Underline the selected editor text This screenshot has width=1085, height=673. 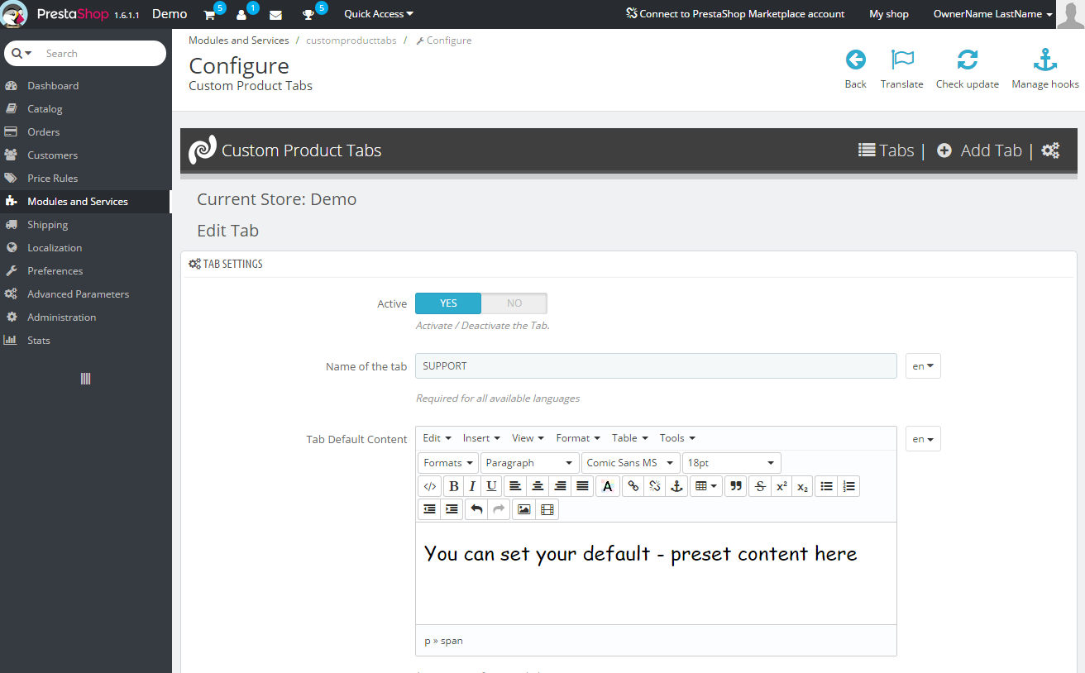(491, 486)
